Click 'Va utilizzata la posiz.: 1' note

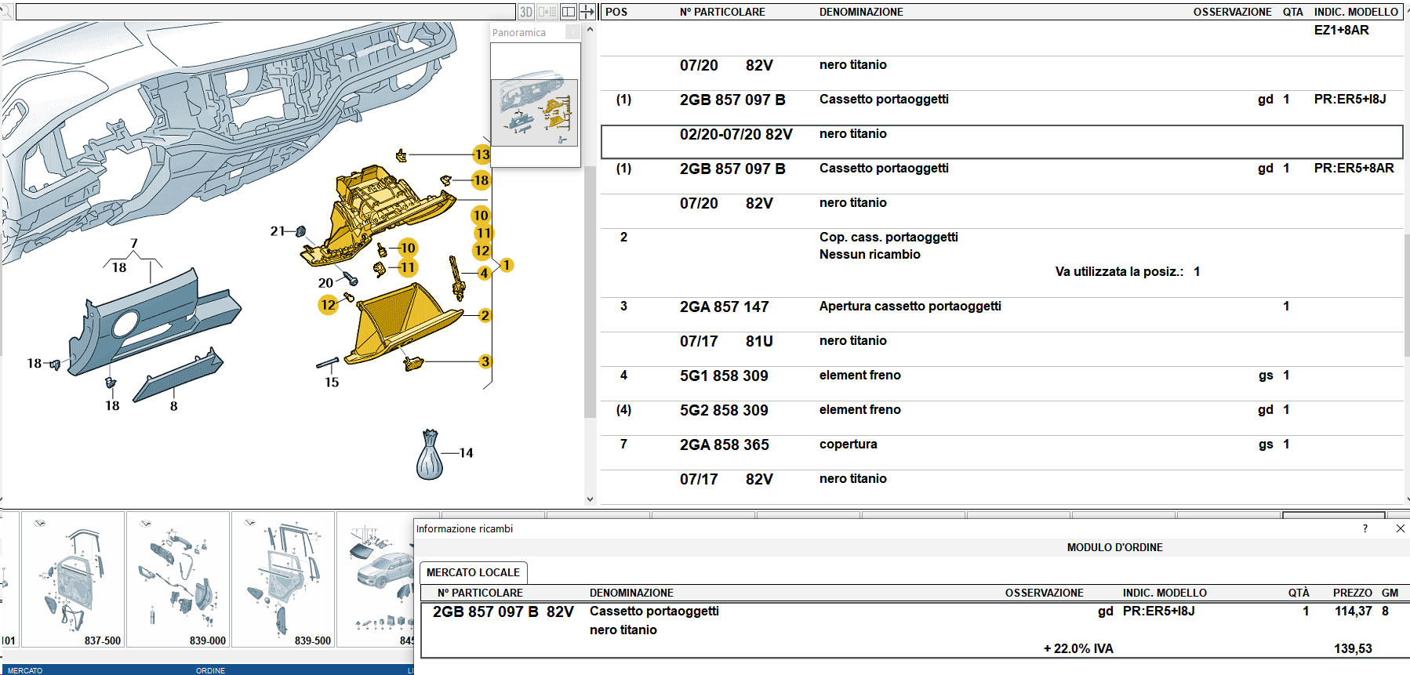[1128, 271]
